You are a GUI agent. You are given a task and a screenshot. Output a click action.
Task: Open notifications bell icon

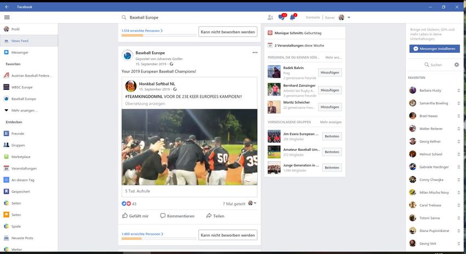293,17
